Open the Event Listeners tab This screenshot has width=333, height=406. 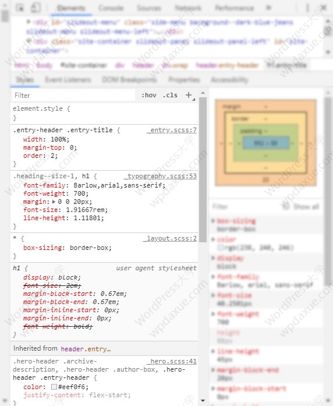[68, 79]
